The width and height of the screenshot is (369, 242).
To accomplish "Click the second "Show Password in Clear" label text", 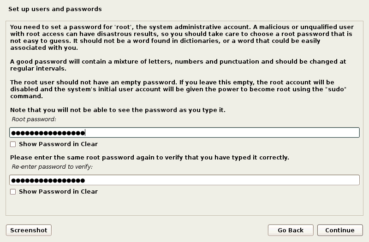I will coord(58,192).
